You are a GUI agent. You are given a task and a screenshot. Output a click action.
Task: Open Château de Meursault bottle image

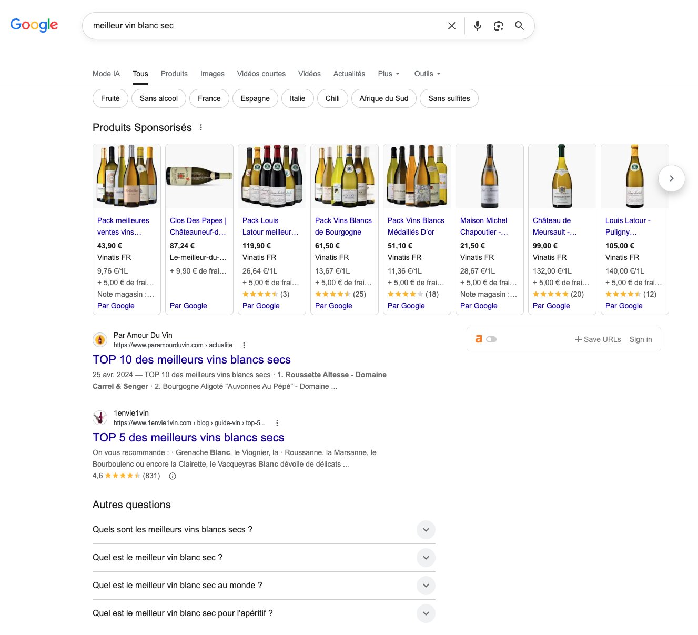coord(562,176)
